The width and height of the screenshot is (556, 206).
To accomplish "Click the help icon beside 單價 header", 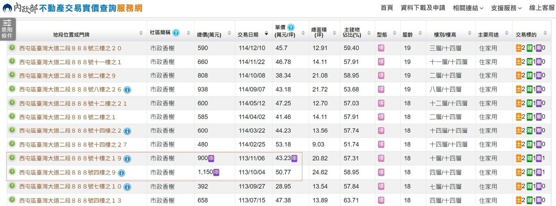I will point(291,27).
